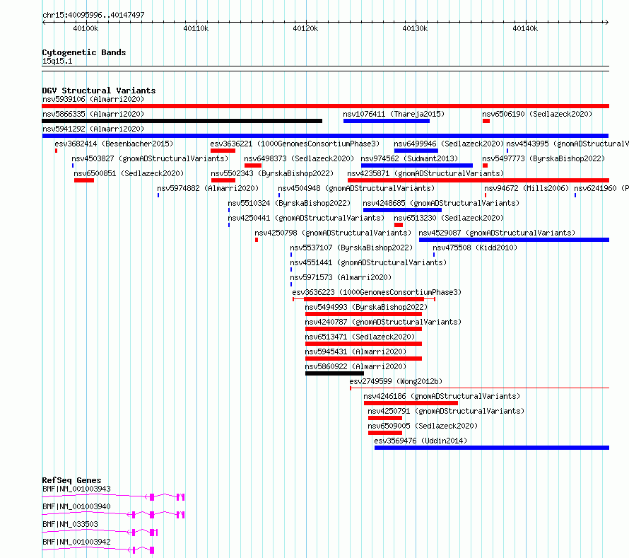The width and height of the screenshot is (629, 558).
Task: Click nsv5537107 (ByrskaBishop2022) label
Action: coord(351,248)
